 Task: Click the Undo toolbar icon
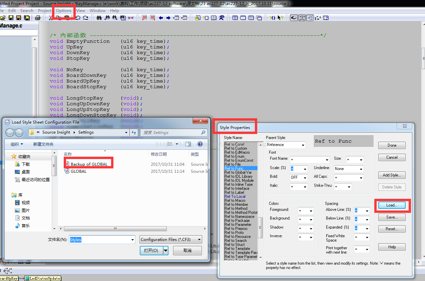pyautogui.click(x=78, y=18)
